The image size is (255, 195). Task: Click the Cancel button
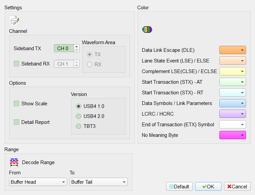pyautogui.click(x=237, y=186)
